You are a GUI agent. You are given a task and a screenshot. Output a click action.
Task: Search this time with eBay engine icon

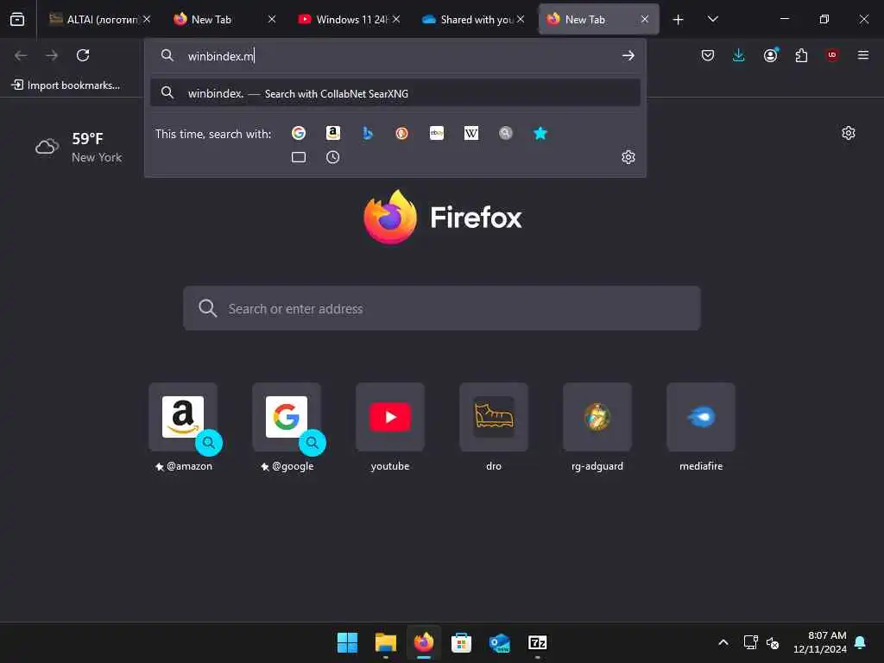[x=436, y=133]
